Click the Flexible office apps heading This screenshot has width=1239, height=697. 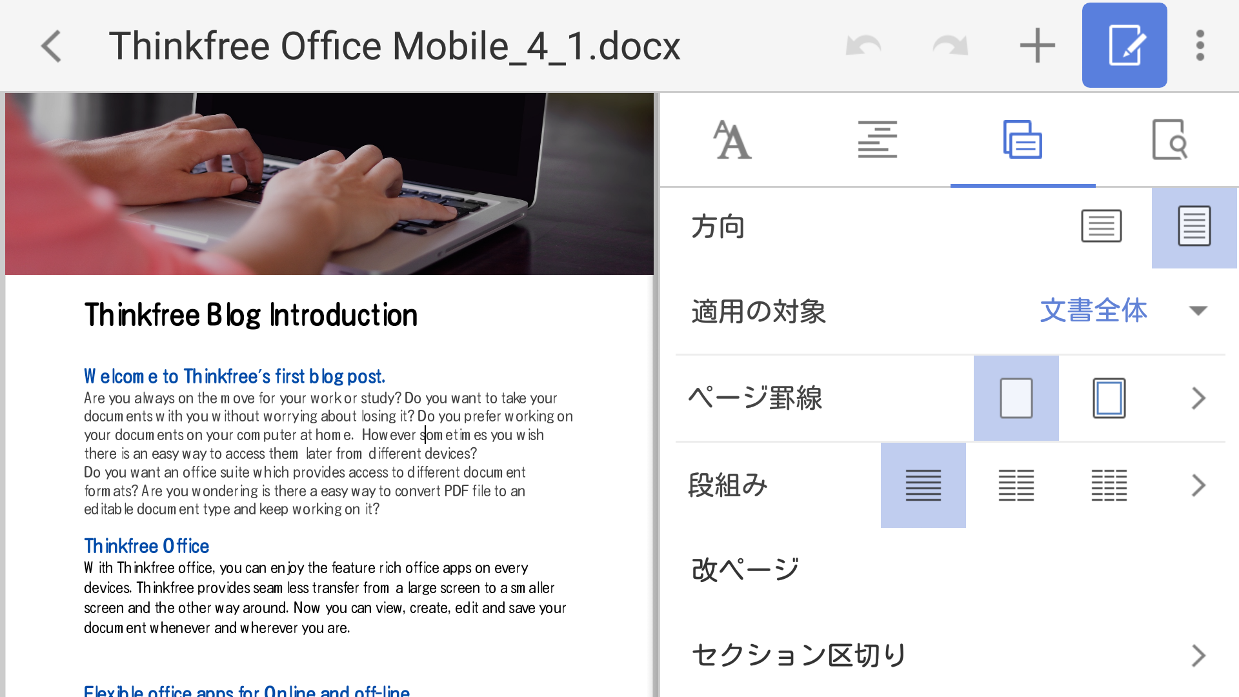pos(247,691)
